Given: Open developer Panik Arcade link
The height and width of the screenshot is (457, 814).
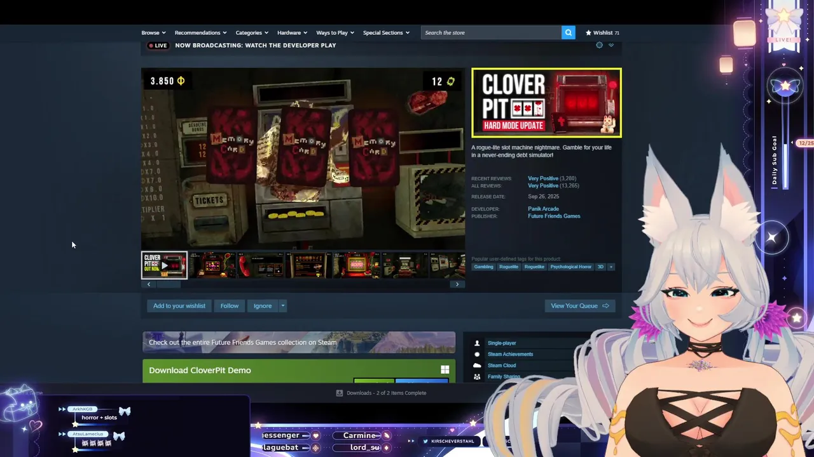Looking at the screenshot, I should point(543,209).
